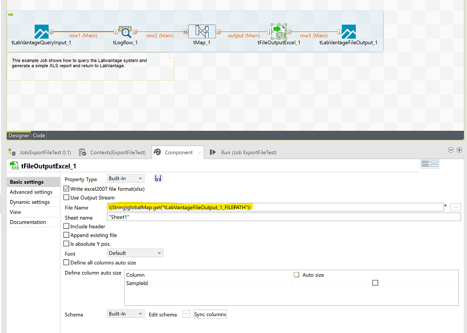
Task: Check auto size for SampleId row
Action: pyautogui.click(x=375, y=283)
